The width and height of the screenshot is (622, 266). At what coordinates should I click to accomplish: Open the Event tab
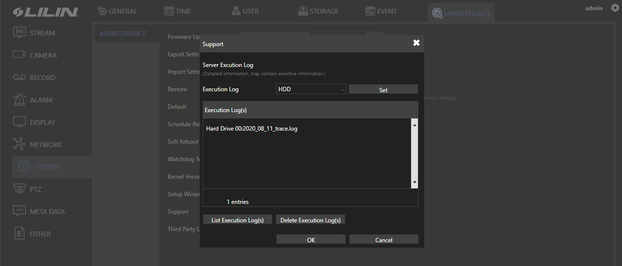[380, 11]
